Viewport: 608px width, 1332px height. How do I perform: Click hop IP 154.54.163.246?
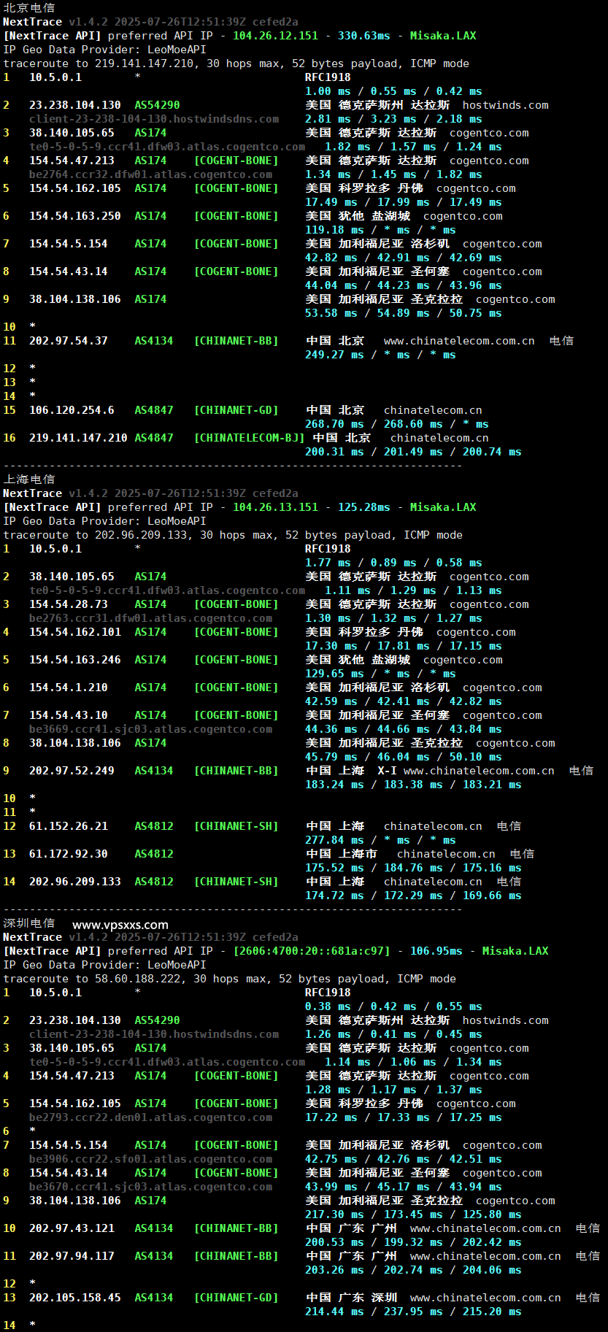75,660
